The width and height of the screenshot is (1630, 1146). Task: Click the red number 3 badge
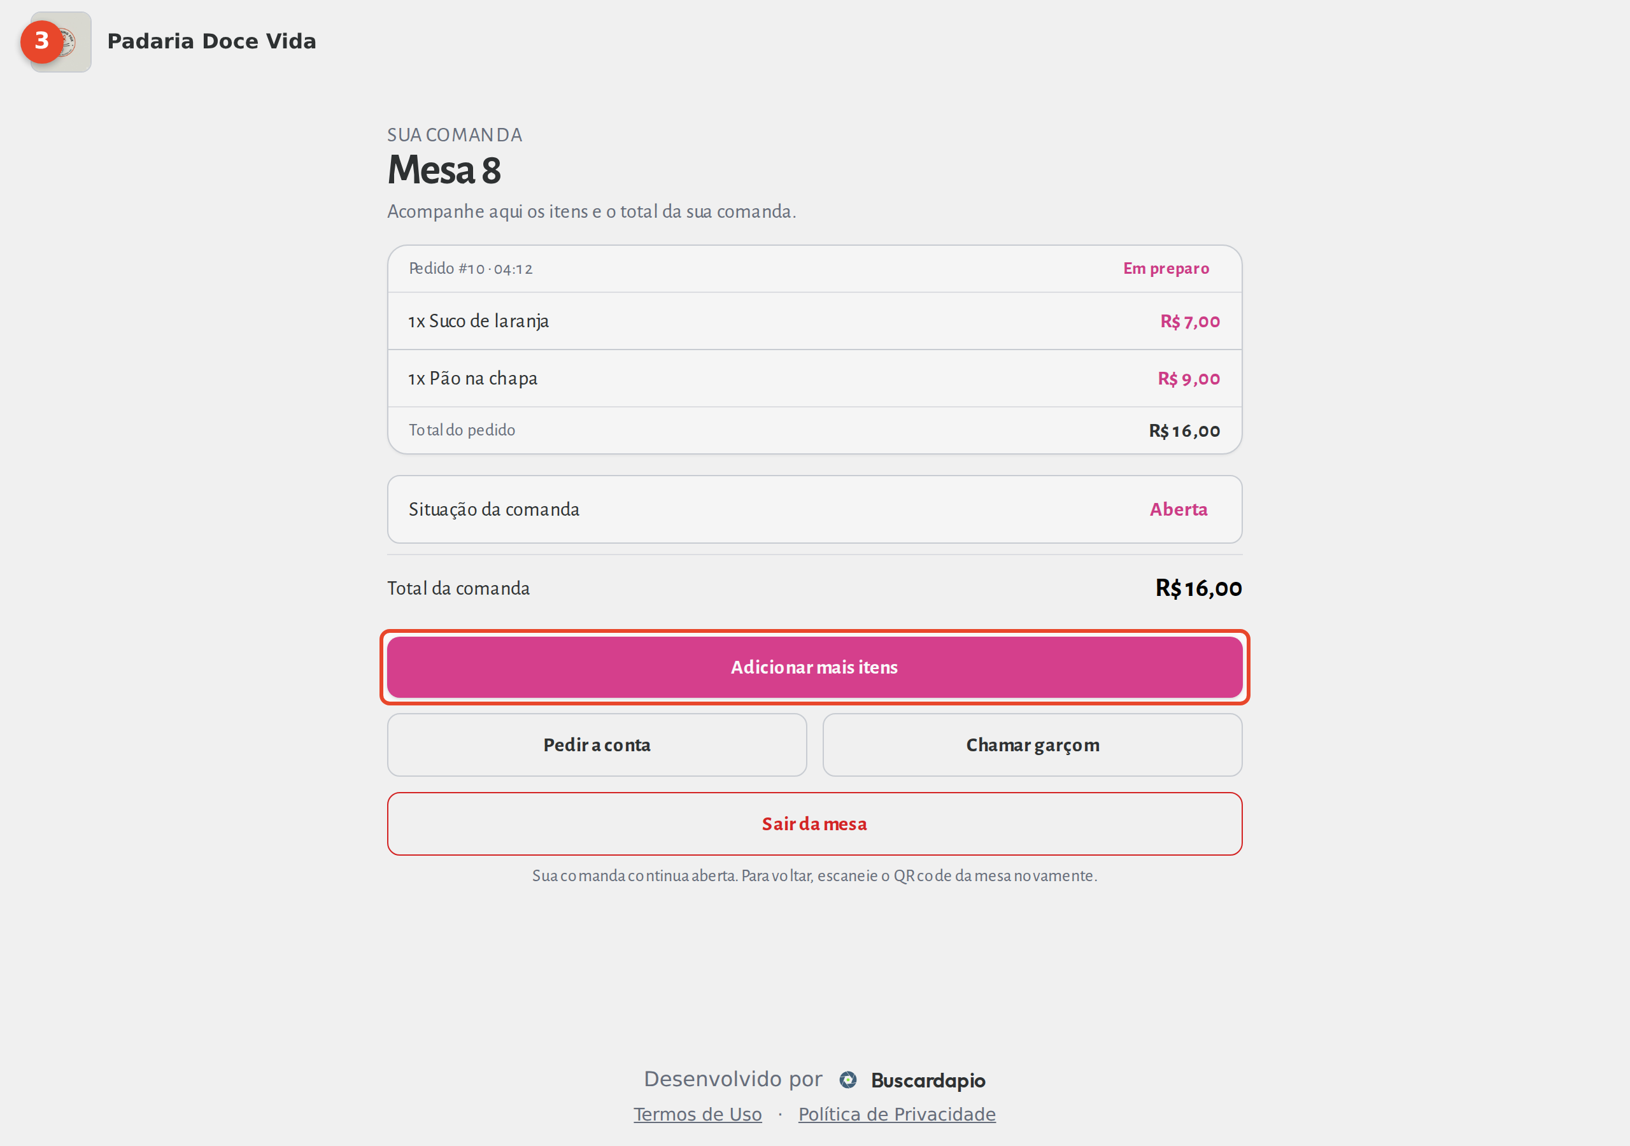tap(41, 42)
